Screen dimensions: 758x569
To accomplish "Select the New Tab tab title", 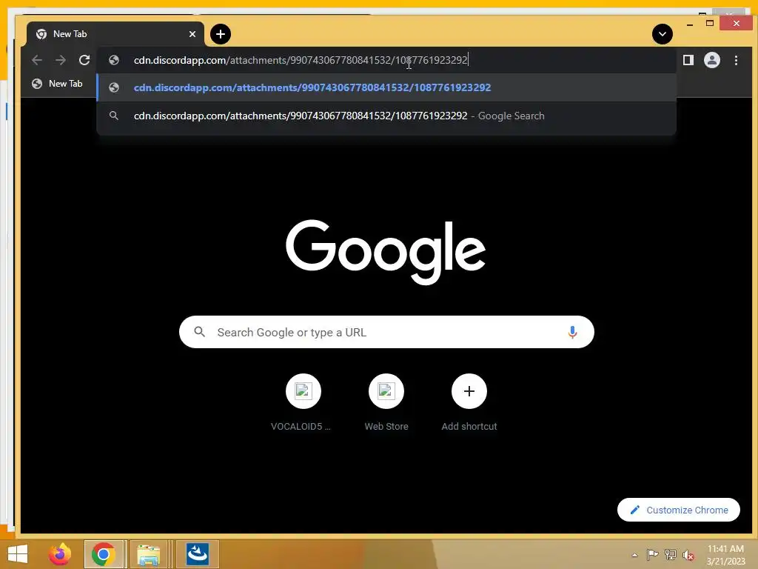I will click(x=70, y=34).
